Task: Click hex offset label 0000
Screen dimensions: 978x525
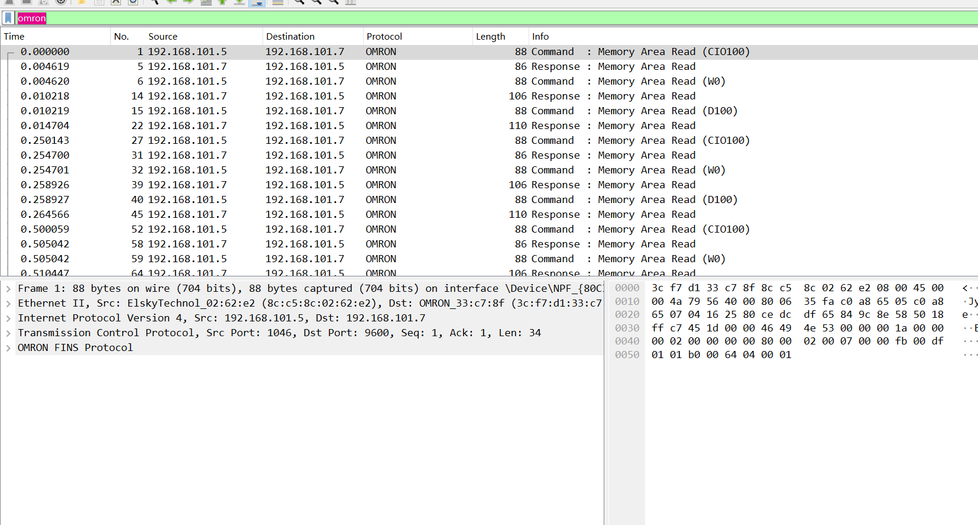Action: [x=627, y=288]
